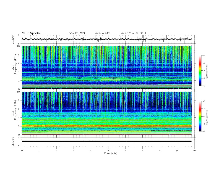Click the ch.2 log(PSD) color bar

[x=200, y=116]
